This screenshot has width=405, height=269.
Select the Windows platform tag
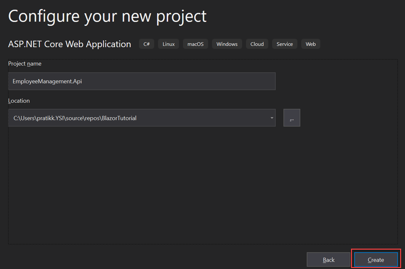coord(227,44)
